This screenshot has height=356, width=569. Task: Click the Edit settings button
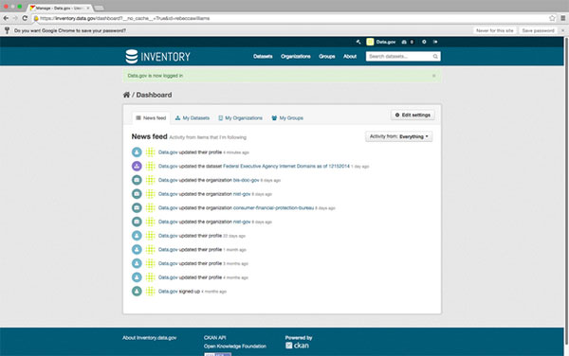413,115
